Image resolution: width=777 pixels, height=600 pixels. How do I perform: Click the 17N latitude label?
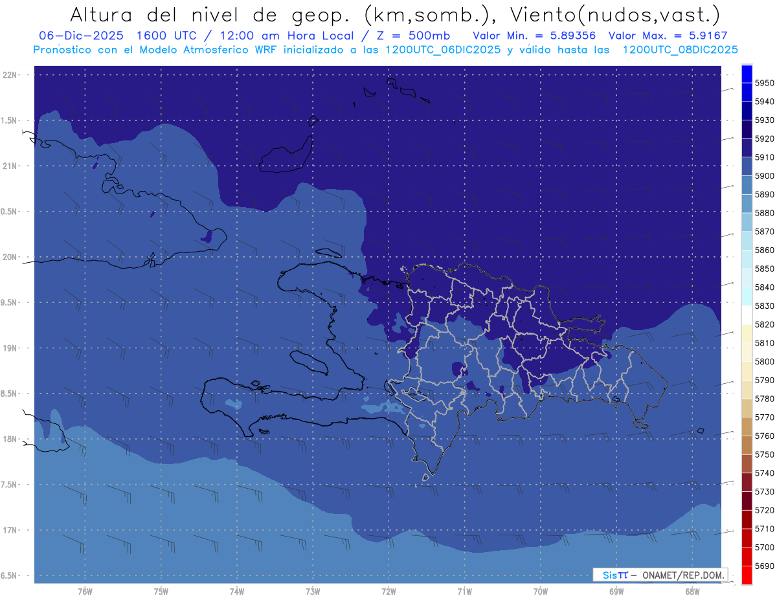click(11, 531)
